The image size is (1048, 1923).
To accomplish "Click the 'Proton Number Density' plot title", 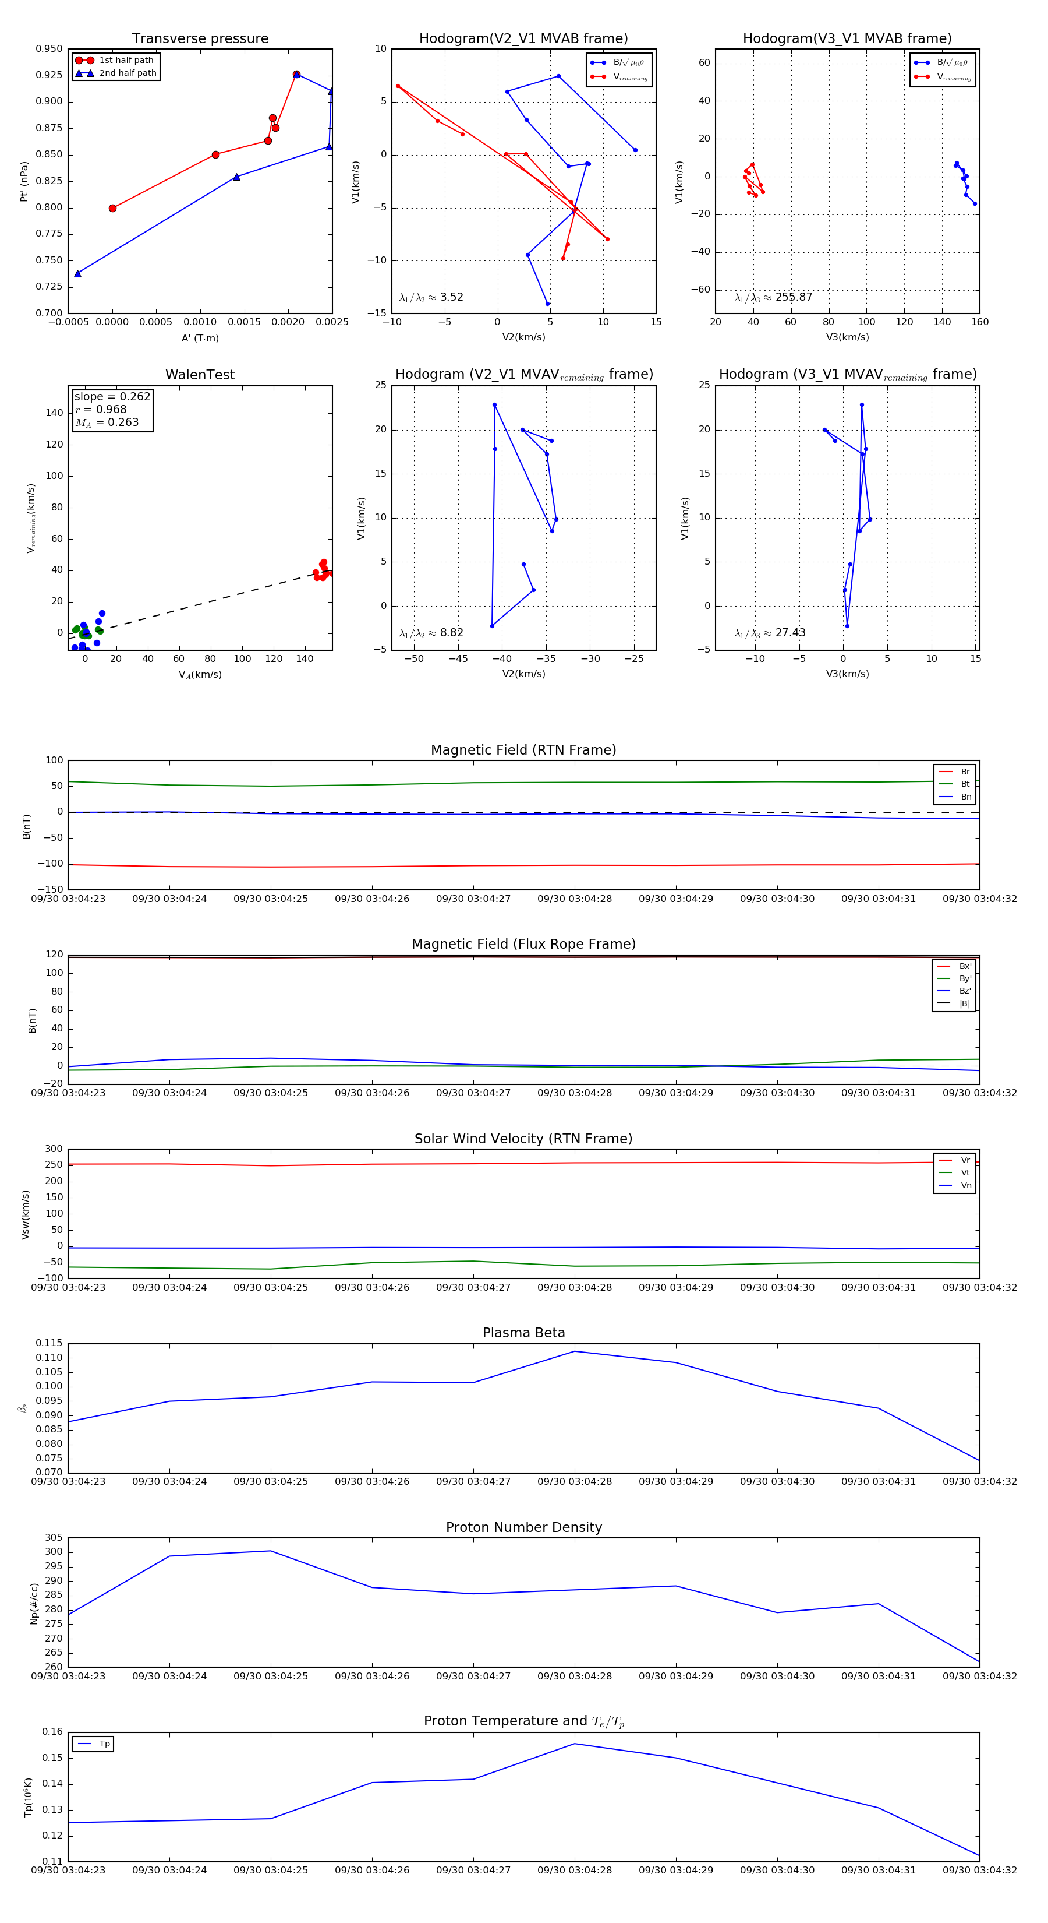I will pos(523,1527).
